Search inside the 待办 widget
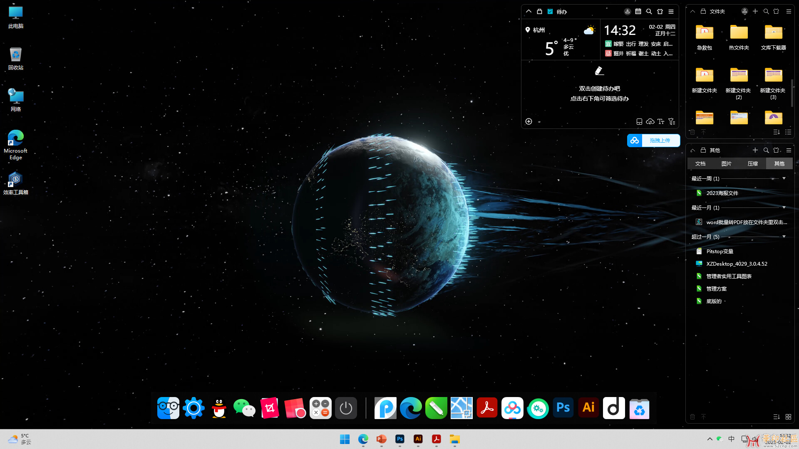This screenshot has height=449, width=799. point(649,11)
